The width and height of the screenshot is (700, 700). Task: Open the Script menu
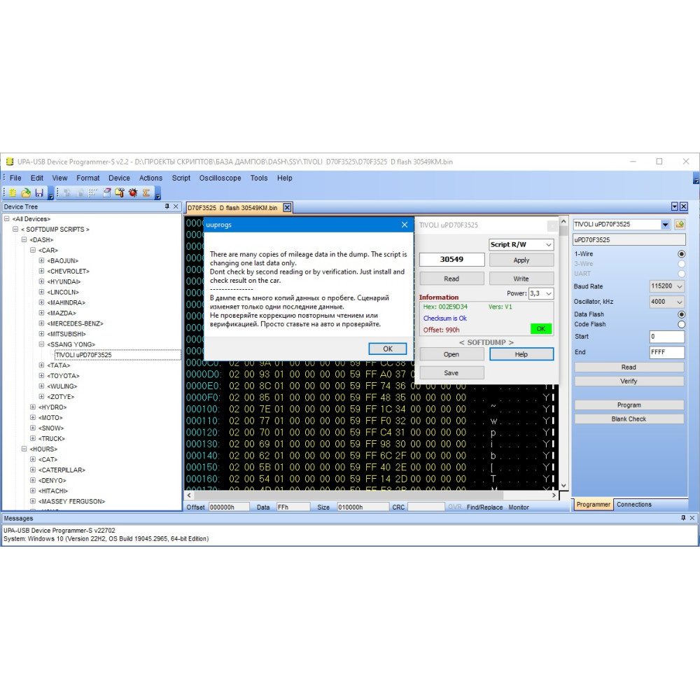pyautogui.click(x=181, y=178)
